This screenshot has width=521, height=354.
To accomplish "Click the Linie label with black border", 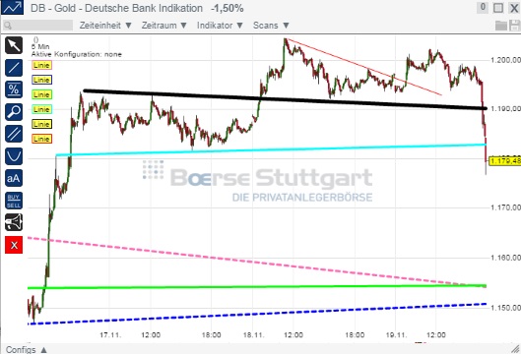I will point(42,124).
